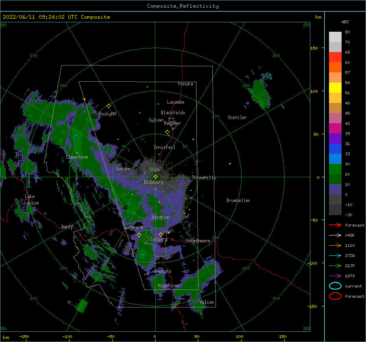Viewport: 366px width, 342px height.
Task: Click the Calgary city label
Action: (x=159, y=239)
